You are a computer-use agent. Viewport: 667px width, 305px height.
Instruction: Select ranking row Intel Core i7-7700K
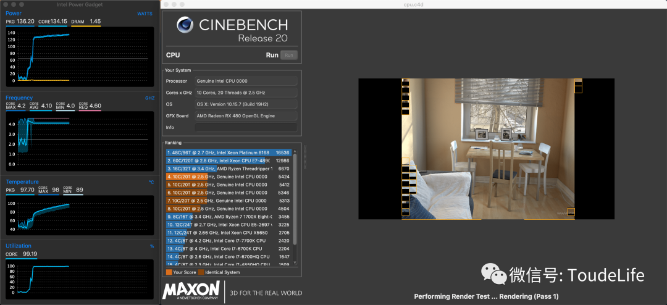tap(229, 241)
